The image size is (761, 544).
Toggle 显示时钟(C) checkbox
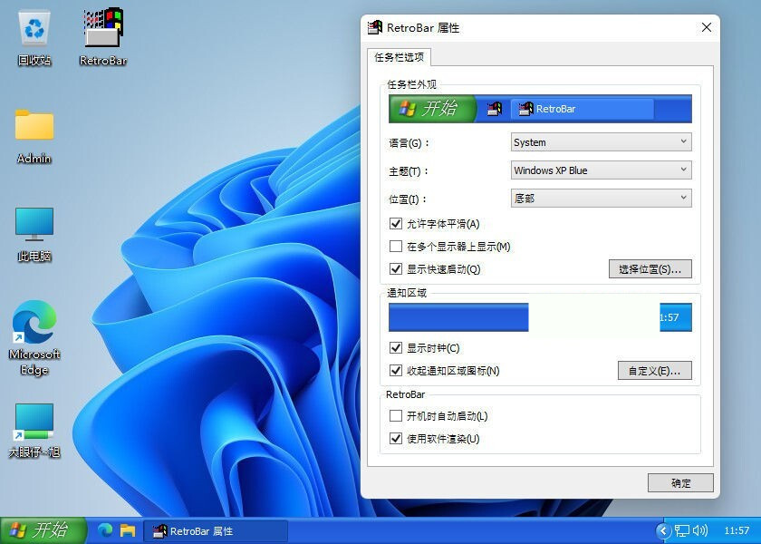click(396, 348)
